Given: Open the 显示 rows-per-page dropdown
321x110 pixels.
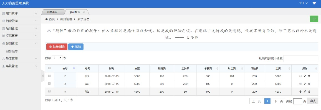Looking at the screenshot, I should pyautogui.click(x=57, y=58).
